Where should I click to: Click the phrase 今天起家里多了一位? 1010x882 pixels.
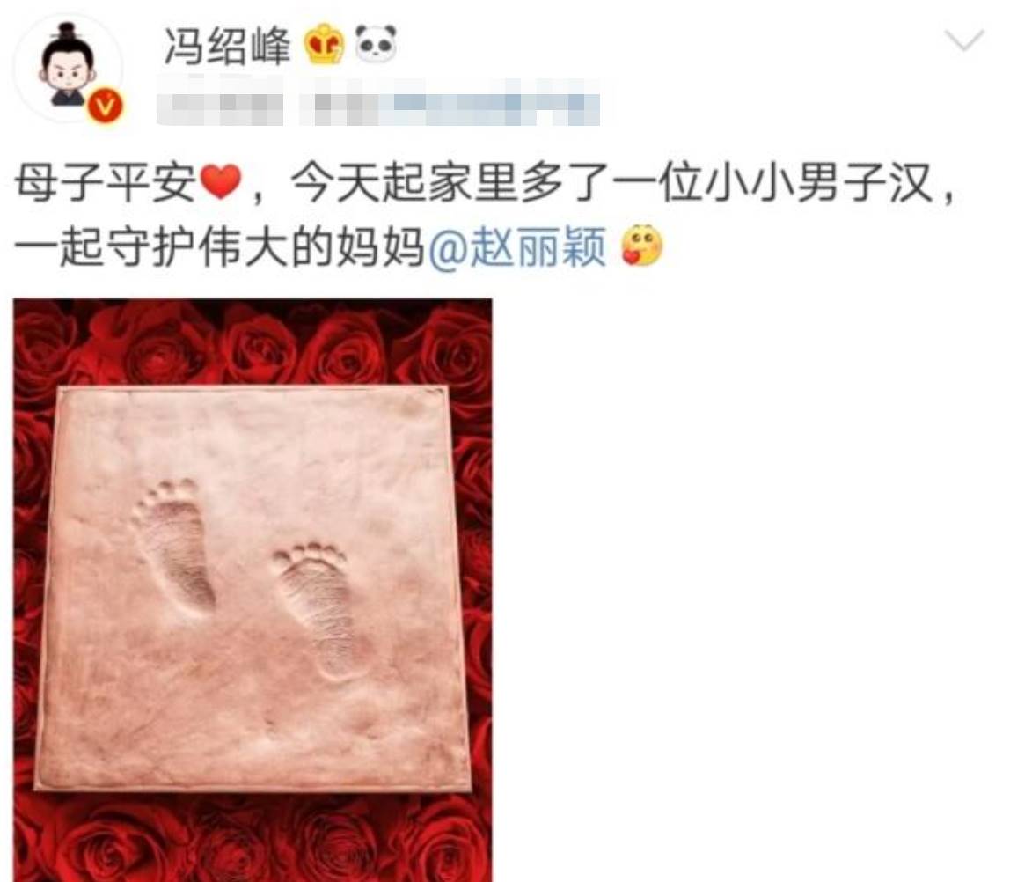point(496,183)
